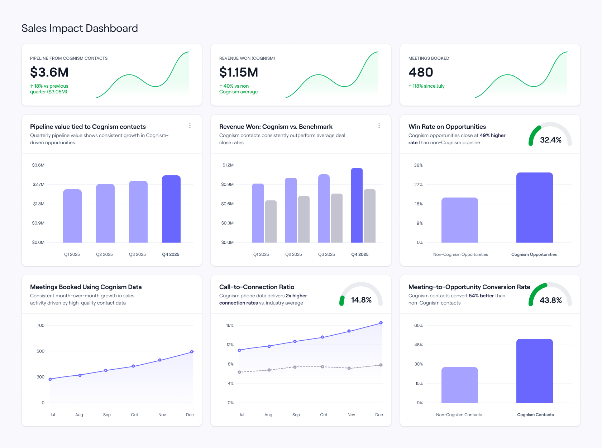The width and height of the screenshot is (602, 448).
Task: Select the Non-Cognism Contacts bar
Action: (x=460, y=385)
